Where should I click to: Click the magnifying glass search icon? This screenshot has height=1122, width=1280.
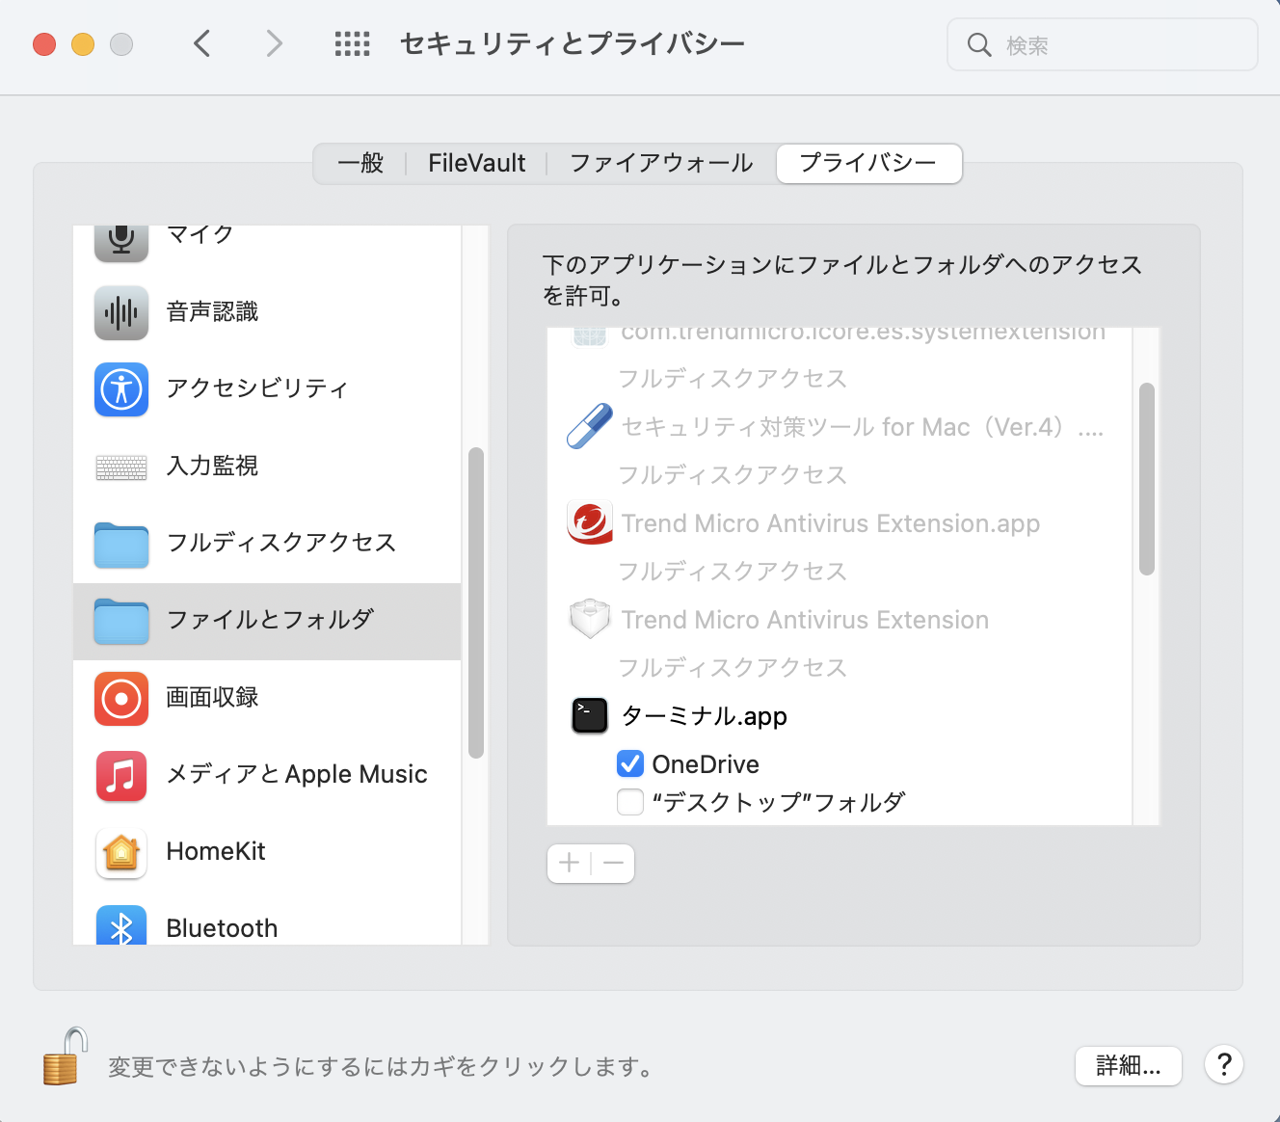pos(979,44)
